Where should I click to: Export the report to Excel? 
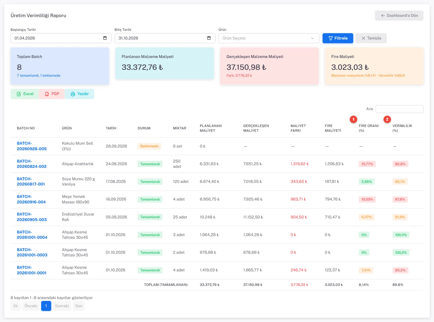[x=25, y=94]
